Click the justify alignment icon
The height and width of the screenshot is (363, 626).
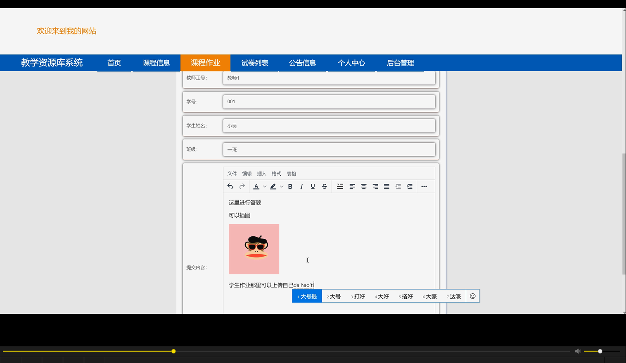[387, 186]
